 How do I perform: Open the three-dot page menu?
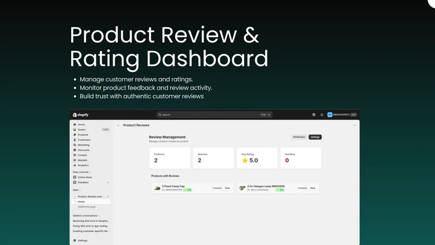click(355, 125)
